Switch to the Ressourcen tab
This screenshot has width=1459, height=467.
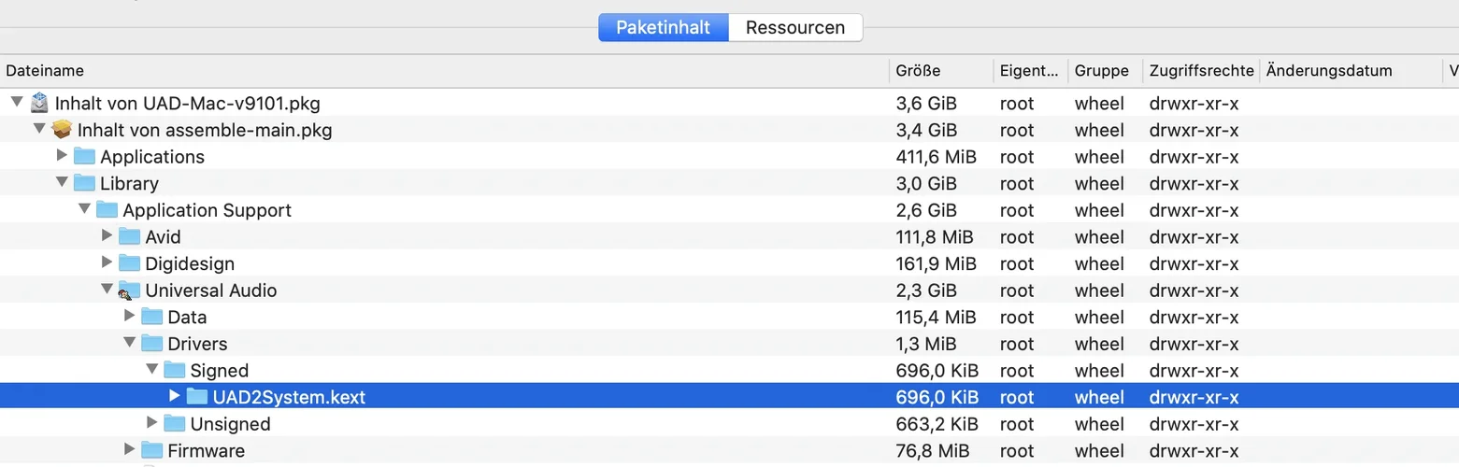(795, 28)
